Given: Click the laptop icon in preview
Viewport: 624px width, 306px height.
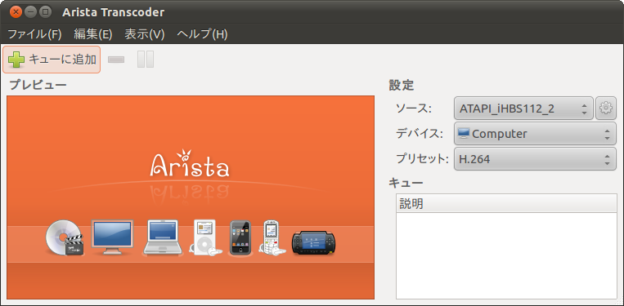Looking at the screenshot, I should (163, 237).
